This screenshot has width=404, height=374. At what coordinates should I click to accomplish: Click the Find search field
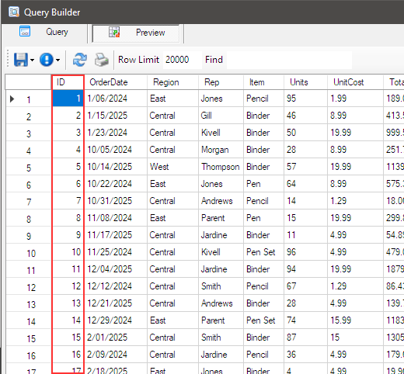pyautogui.click(x=289, y=60)
